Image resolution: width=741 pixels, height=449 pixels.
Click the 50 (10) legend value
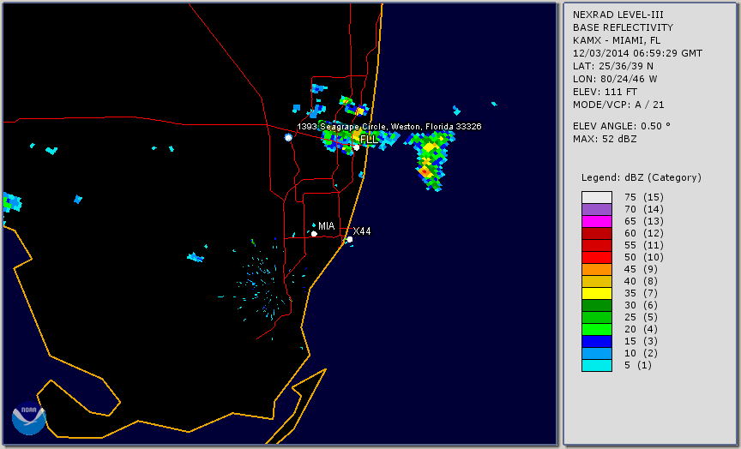pyautogui.click(x=643, y=257)
